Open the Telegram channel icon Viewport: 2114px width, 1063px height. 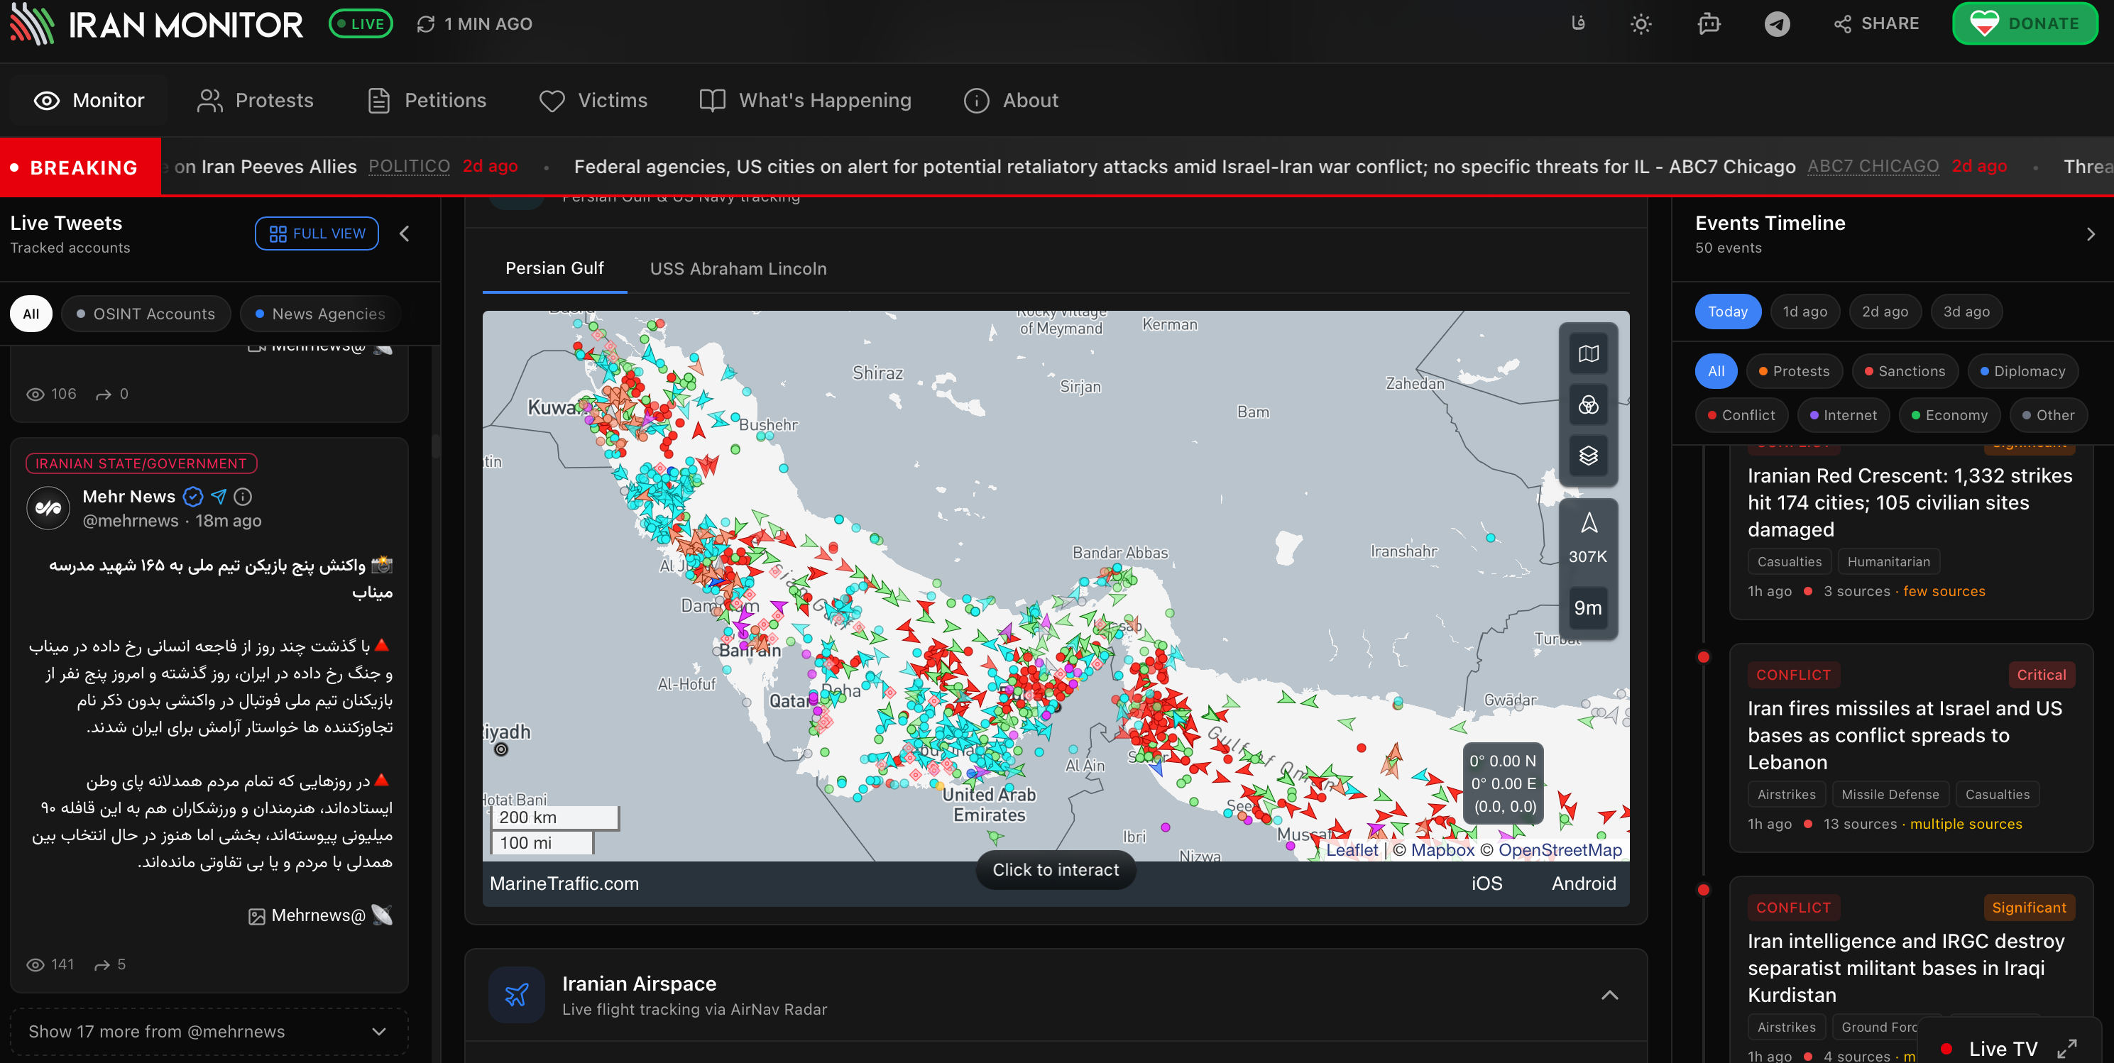point(1777,24)
